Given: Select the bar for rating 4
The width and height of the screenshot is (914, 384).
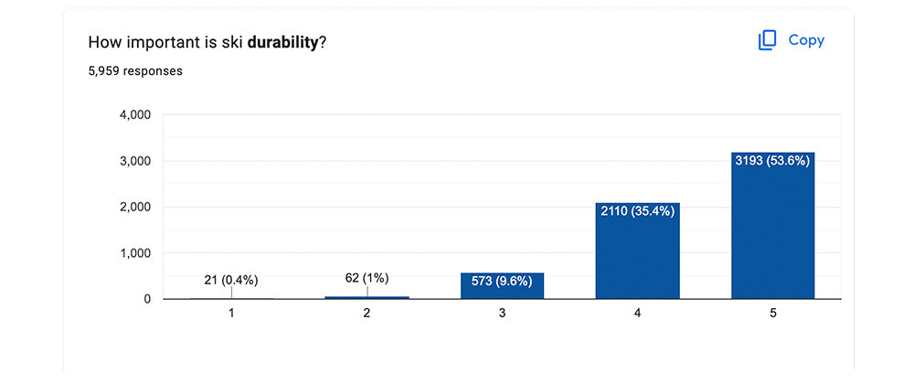Looking at the screenshot, I should [638, 251].
